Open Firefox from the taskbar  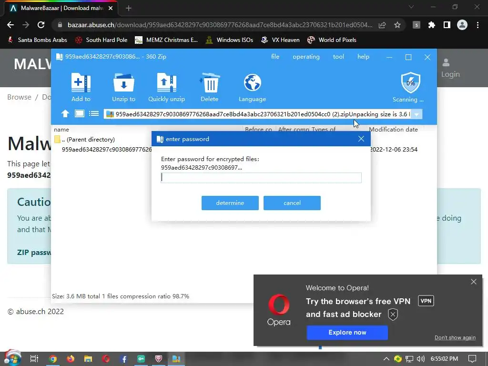pos(71,359)
